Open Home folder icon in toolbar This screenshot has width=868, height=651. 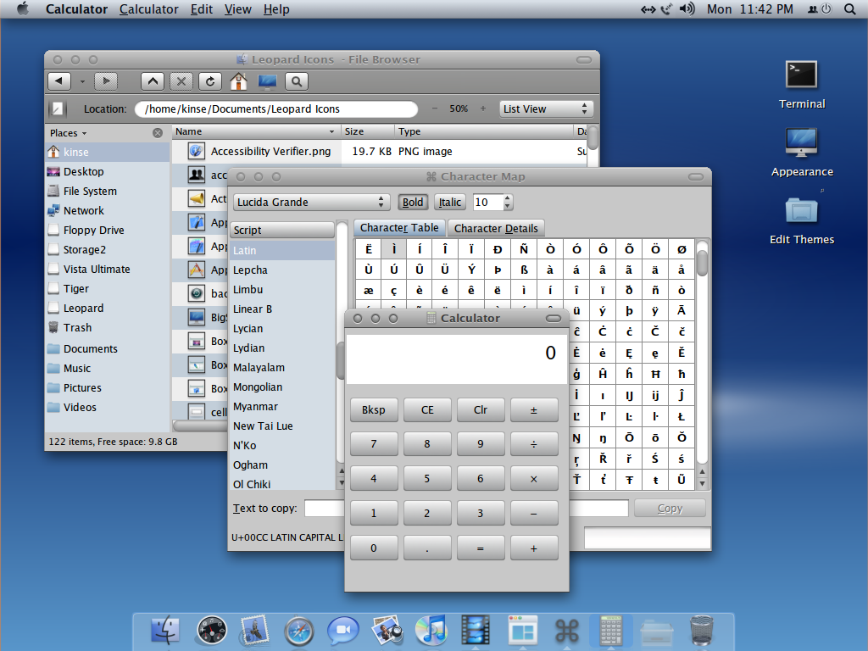238,81
